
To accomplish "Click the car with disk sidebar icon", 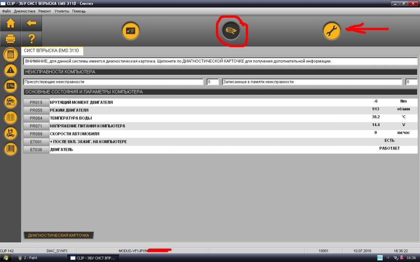I will [10, 133].
